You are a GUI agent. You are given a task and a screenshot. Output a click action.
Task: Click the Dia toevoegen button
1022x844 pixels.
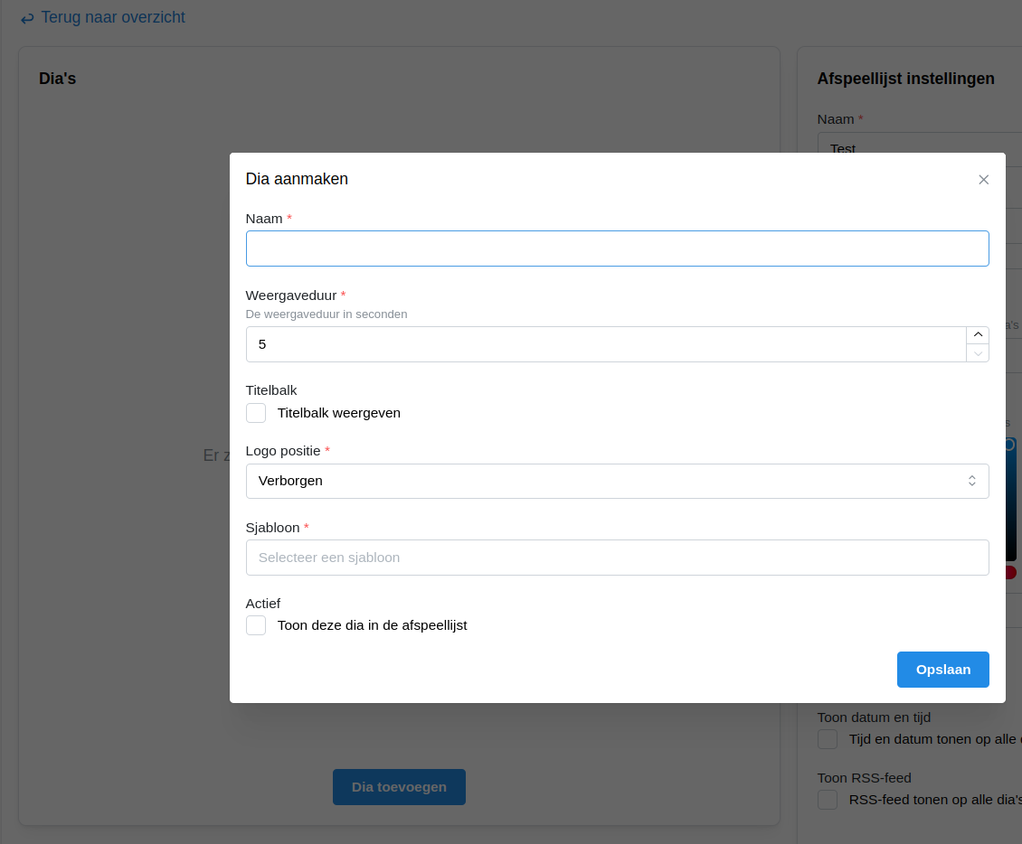coord(399,787)
